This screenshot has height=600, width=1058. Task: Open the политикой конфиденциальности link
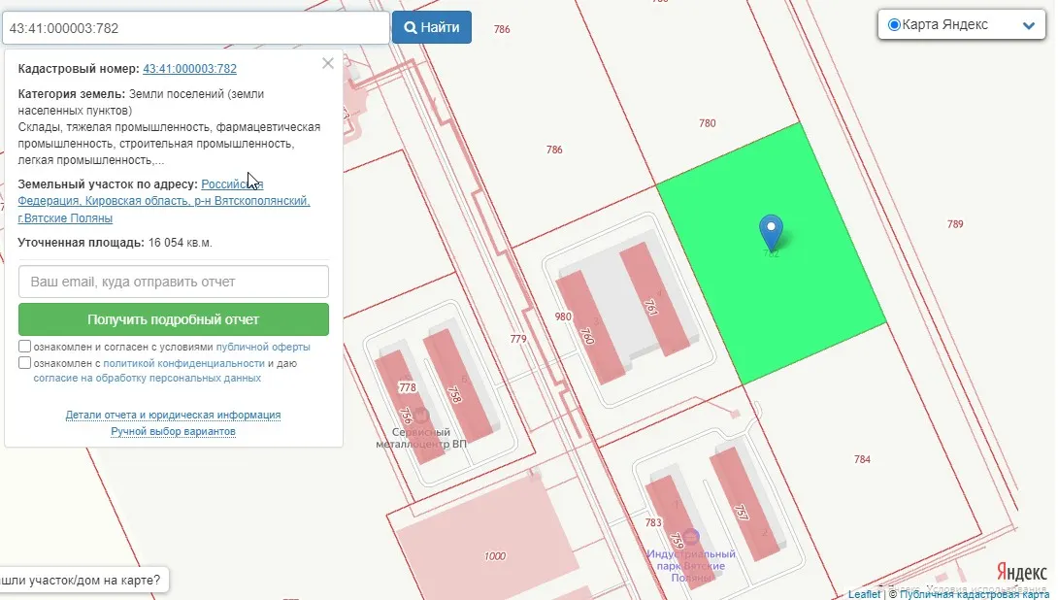coord(183,363)
